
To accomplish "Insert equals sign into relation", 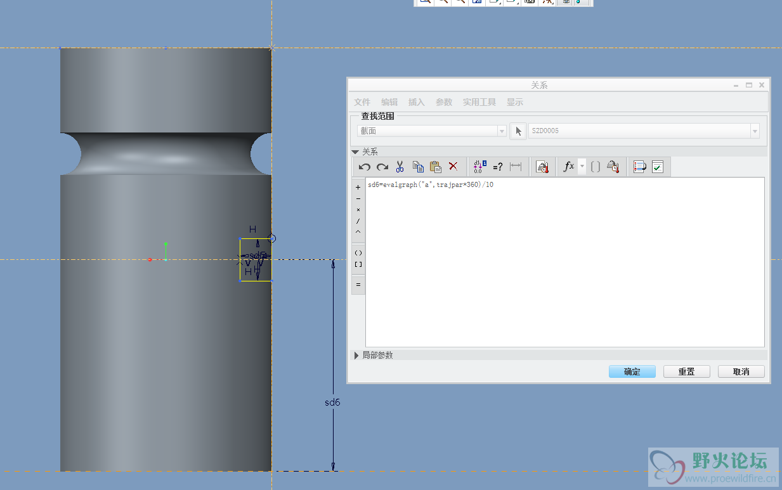I will coord(358,285).
